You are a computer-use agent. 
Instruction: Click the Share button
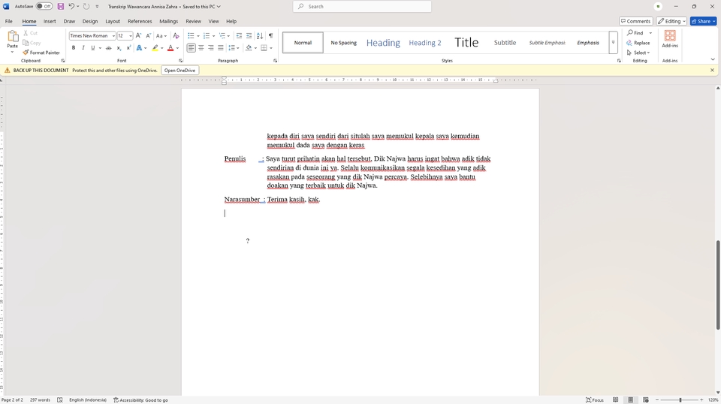[703, 21]
